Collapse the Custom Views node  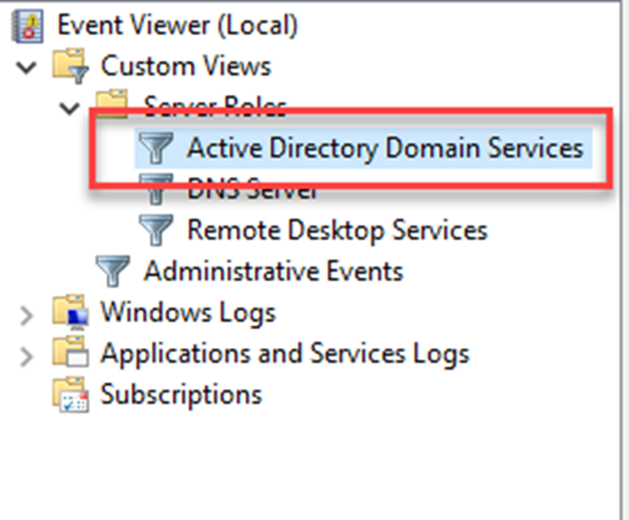coord(26,68)
